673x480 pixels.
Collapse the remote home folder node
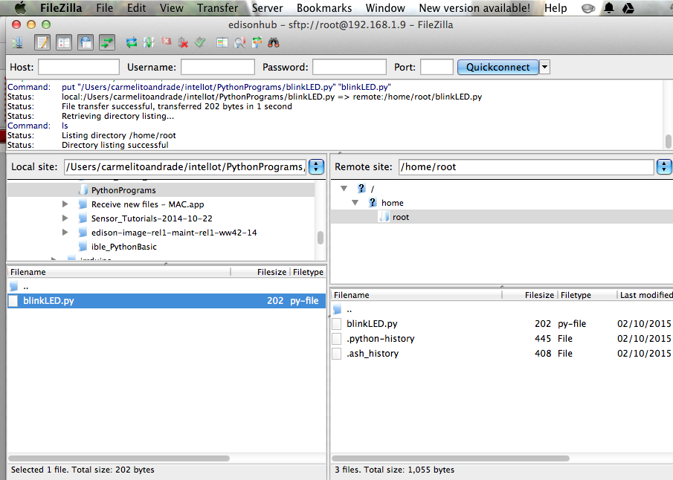[x=355, y=202]
